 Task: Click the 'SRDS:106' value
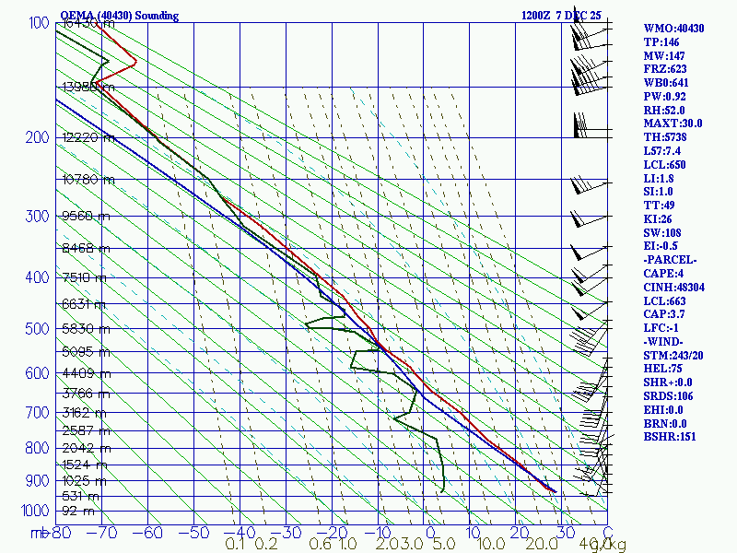pyautogui.click(x=668, y=396)
